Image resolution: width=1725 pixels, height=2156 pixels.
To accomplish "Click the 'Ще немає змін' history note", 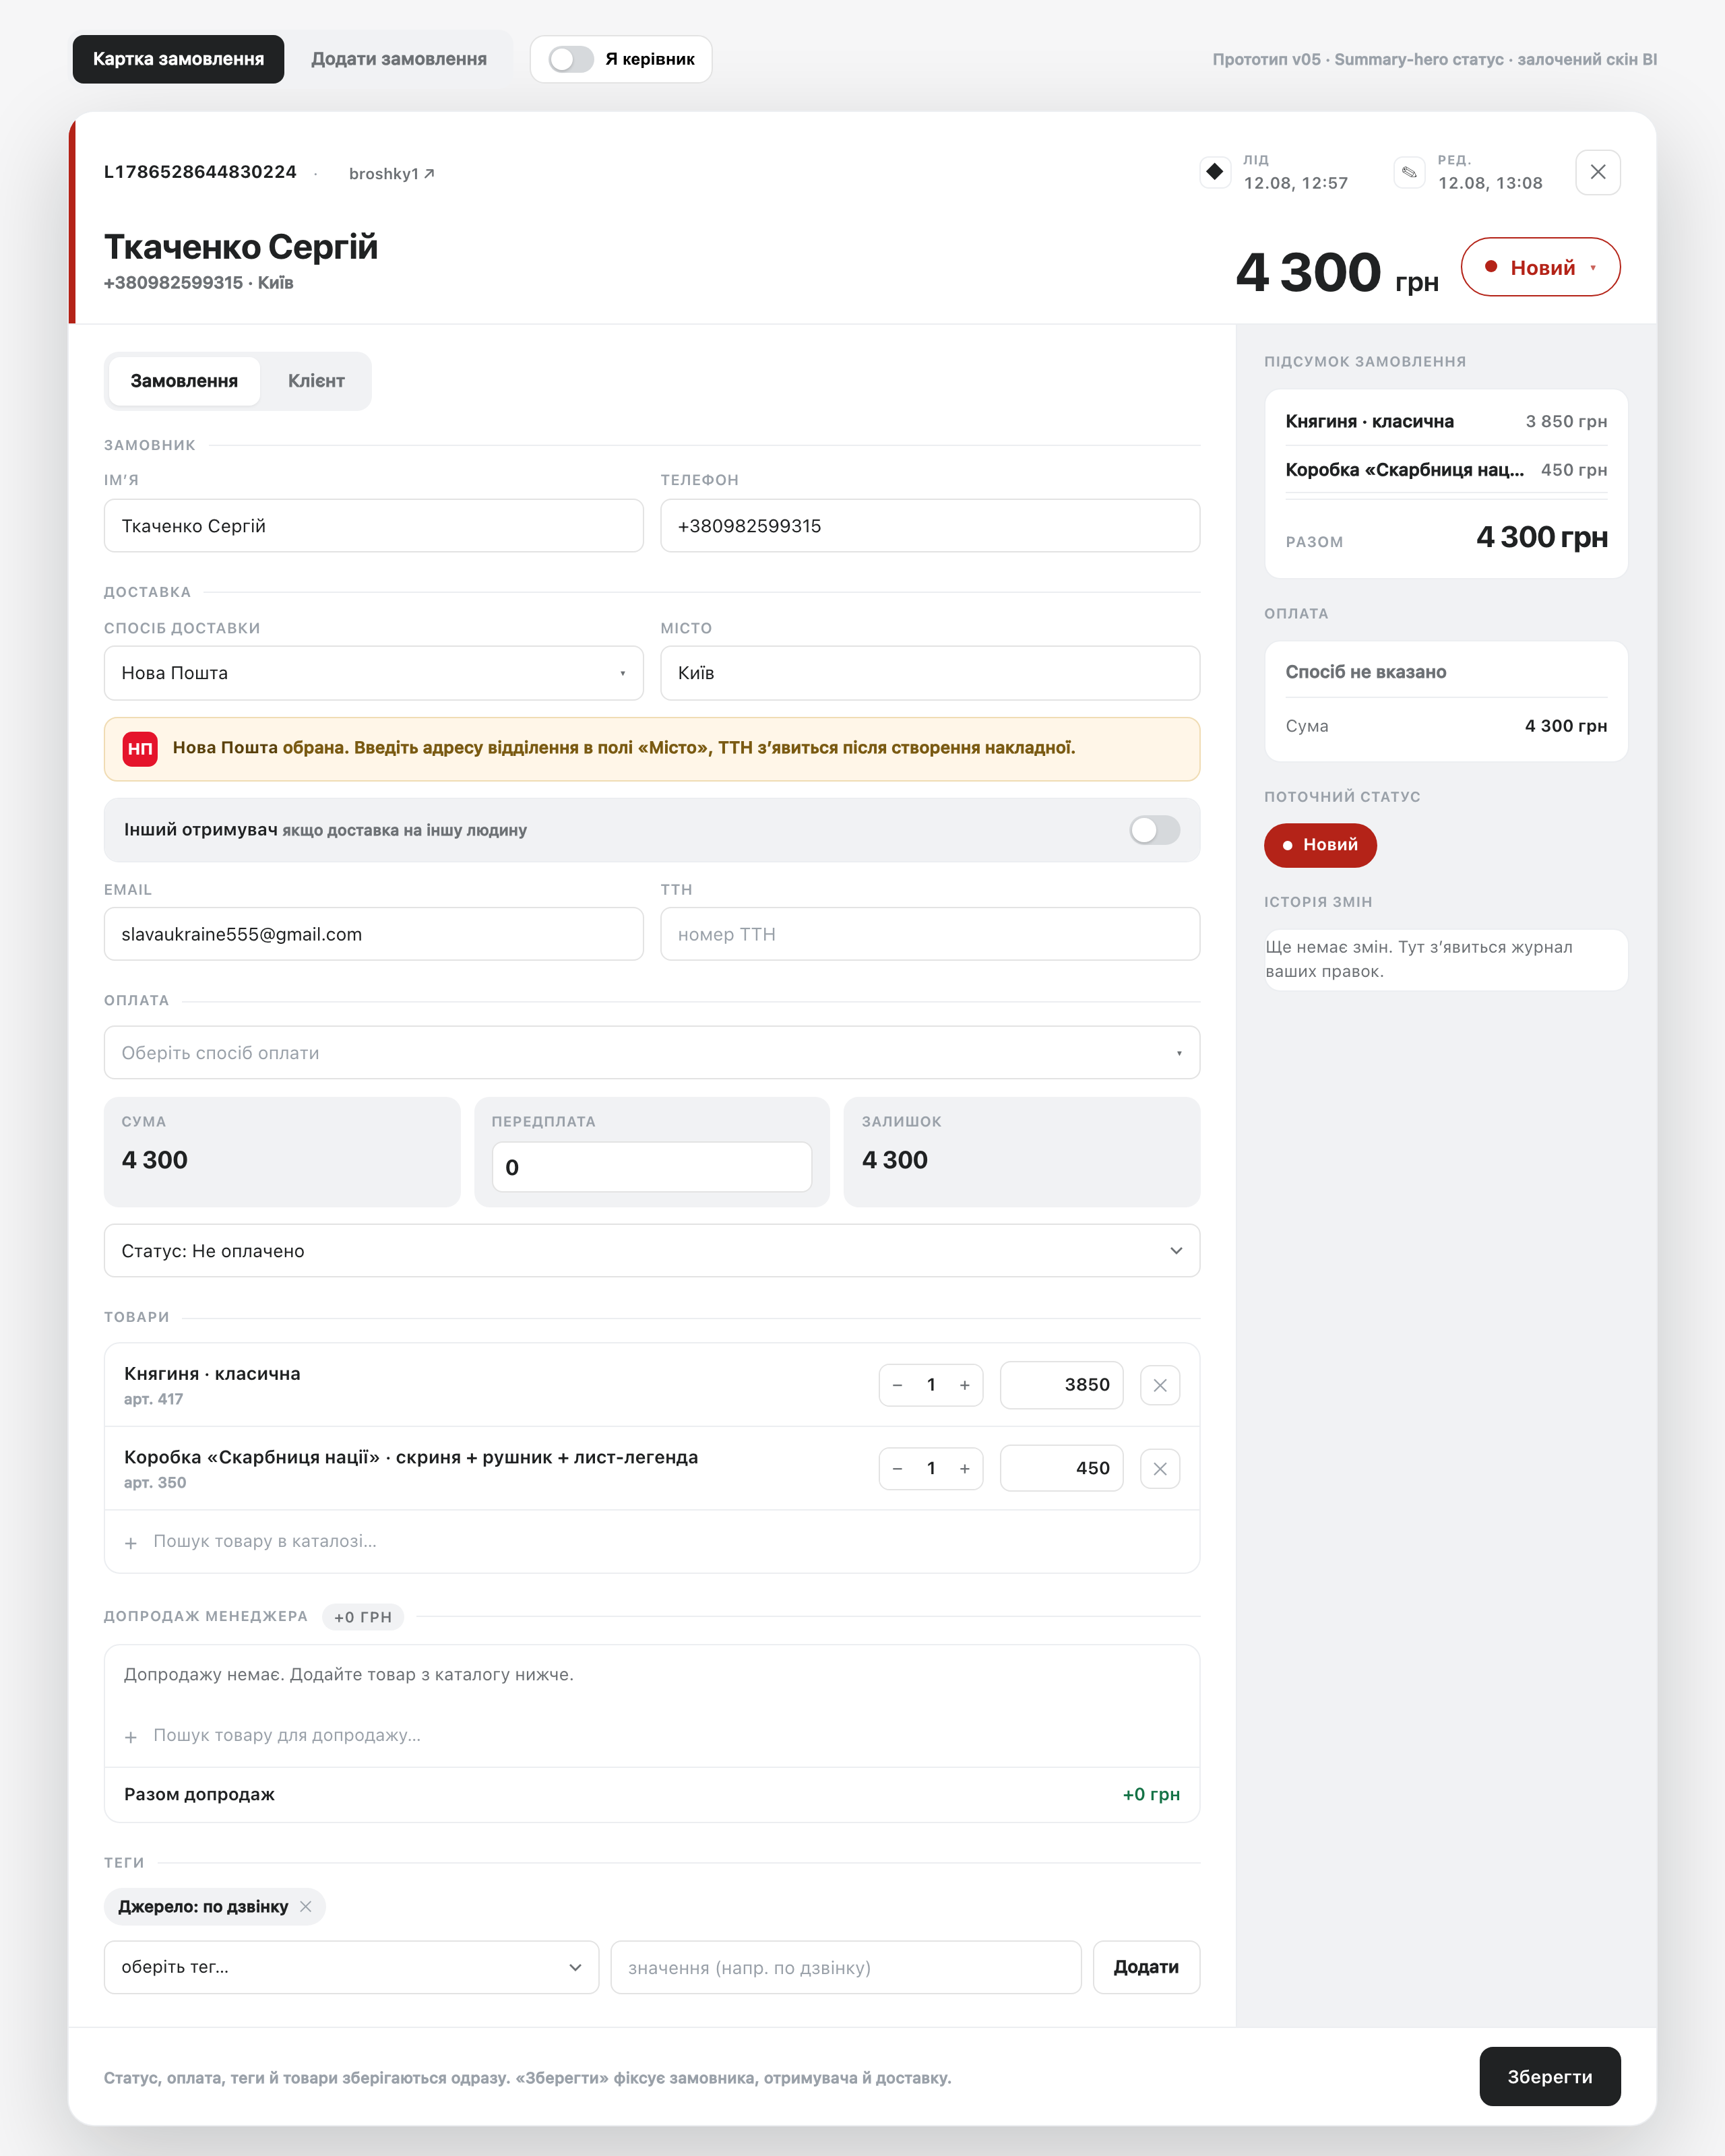I will [1446, 960].
